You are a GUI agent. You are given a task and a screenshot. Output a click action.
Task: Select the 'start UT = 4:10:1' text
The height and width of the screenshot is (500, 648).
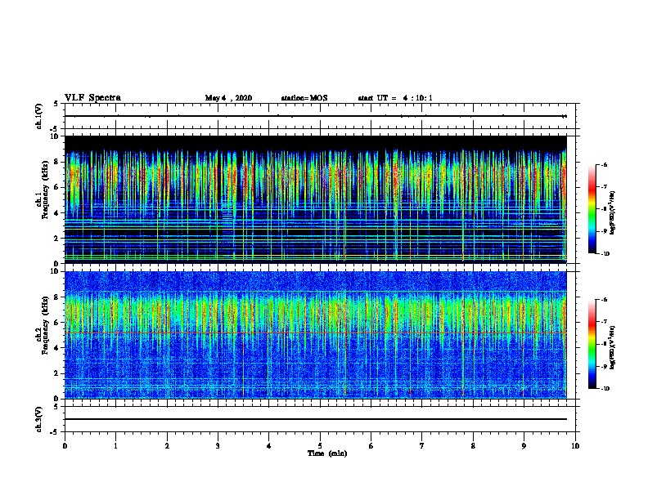[x=395, y=98]
